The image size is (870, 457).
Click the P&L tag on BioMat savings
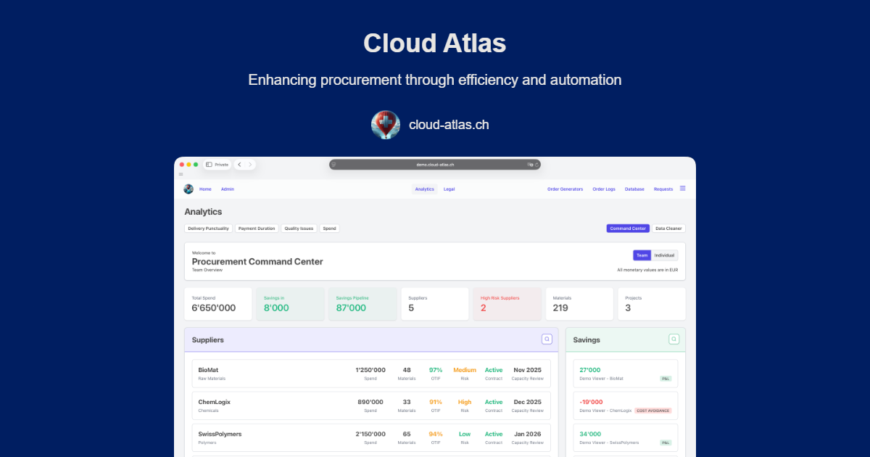[666, 379]
